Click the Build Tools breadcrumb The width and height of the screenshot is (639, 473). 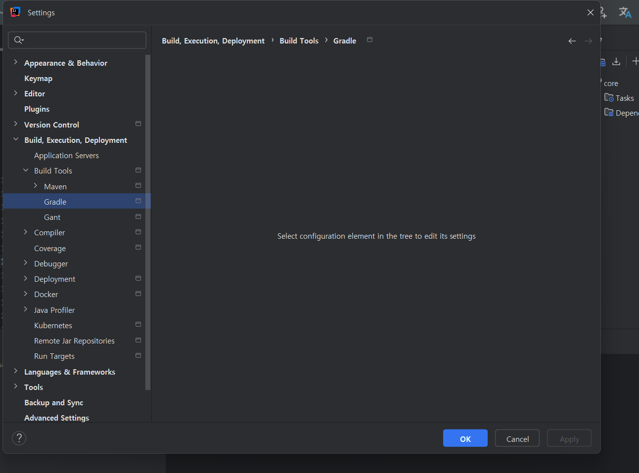point(299,41)
